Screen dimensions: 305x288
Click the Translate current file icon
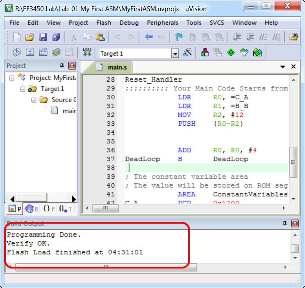17,53
